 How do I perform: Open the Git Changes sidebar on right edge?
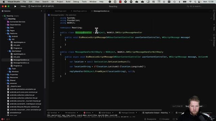pyautogui.click(x=214, y=40)
